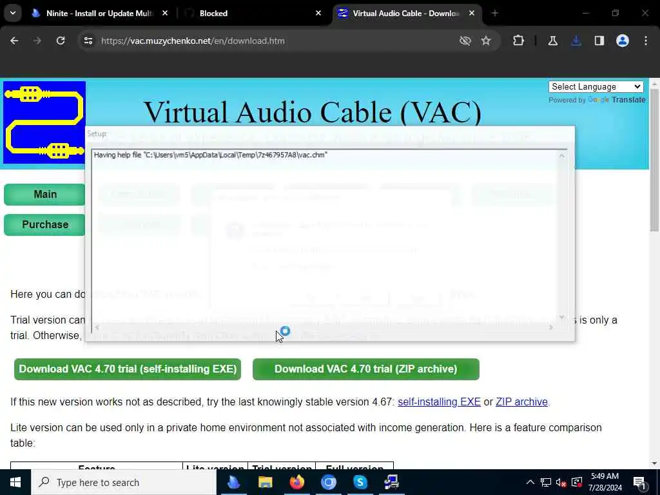Open the Chrome three-dot menu
The height and width of the screenshot is (495, 660).
pyautogui.click(x=646, y=41)
